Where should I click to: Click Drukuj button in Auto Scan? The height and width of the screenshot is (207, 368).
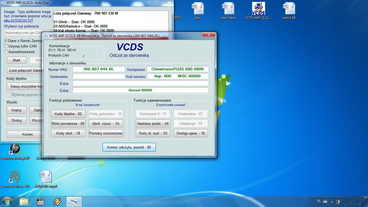pyautogui.click(x=17, y=120)
